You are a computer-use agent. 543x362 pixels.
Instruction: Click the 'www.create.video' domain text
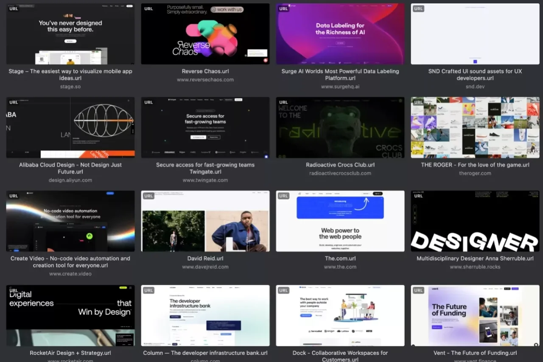70,274
